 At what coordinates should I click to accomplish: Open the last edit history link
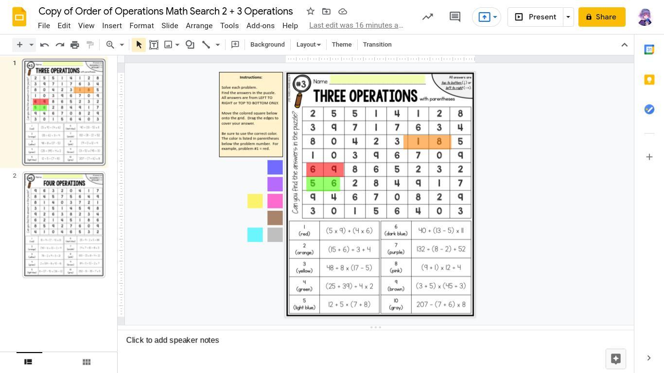[x=356, y=25]
